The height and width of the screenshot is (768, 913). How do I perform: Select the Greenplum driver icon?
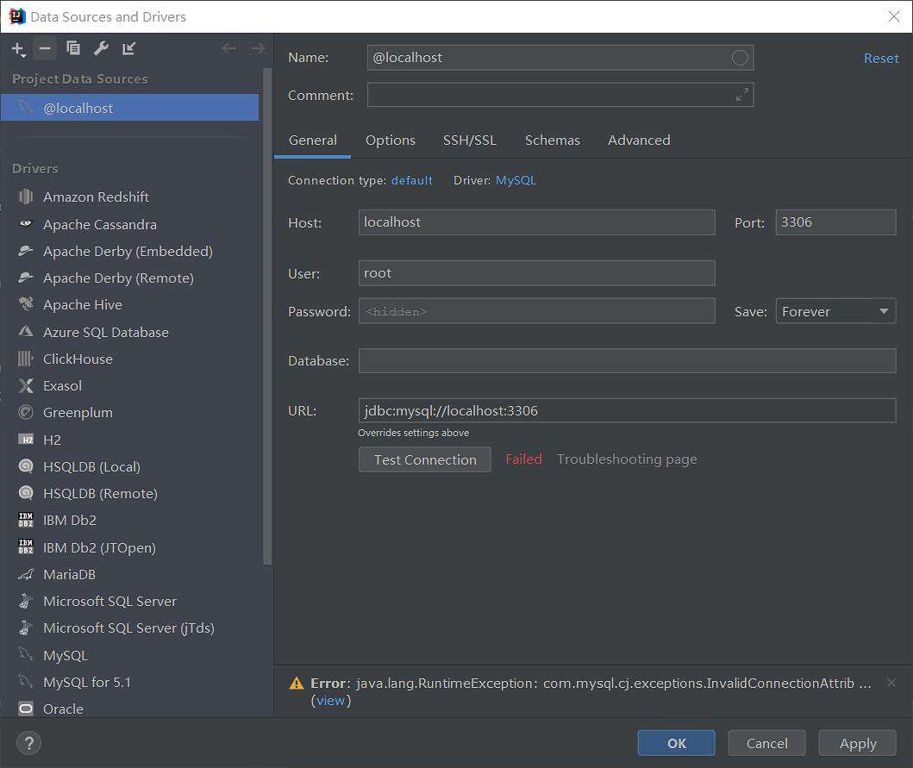pos(26,412)
